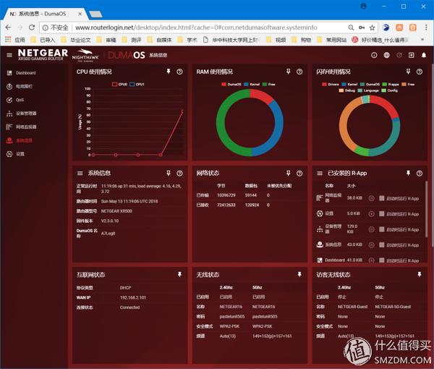Open 设置 in the sidebar
The height and width of the screenshot is (369, 434).
pyautogui.click(x=15, y=154)
